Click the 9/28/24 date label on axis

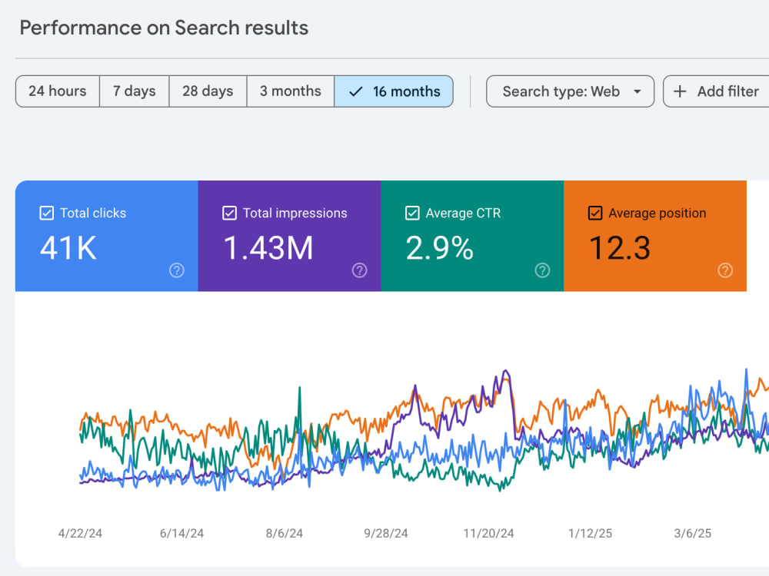(386, 534)
